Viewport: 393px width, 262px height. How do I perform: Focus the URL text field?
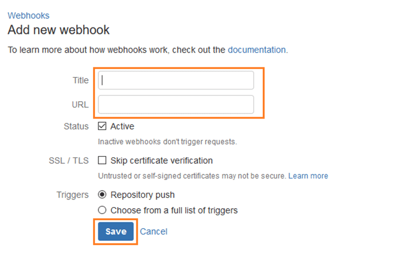pos(176,104)
